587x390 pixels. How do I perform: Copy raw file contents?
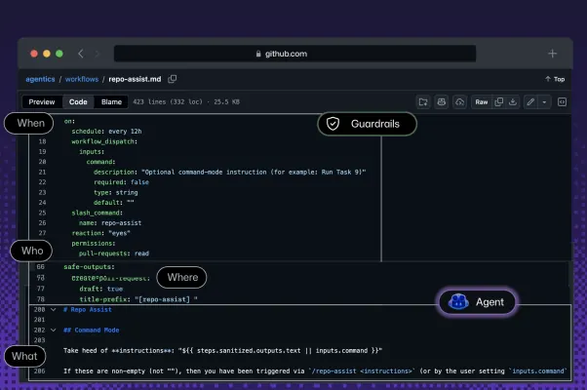(x=498, y=101)
